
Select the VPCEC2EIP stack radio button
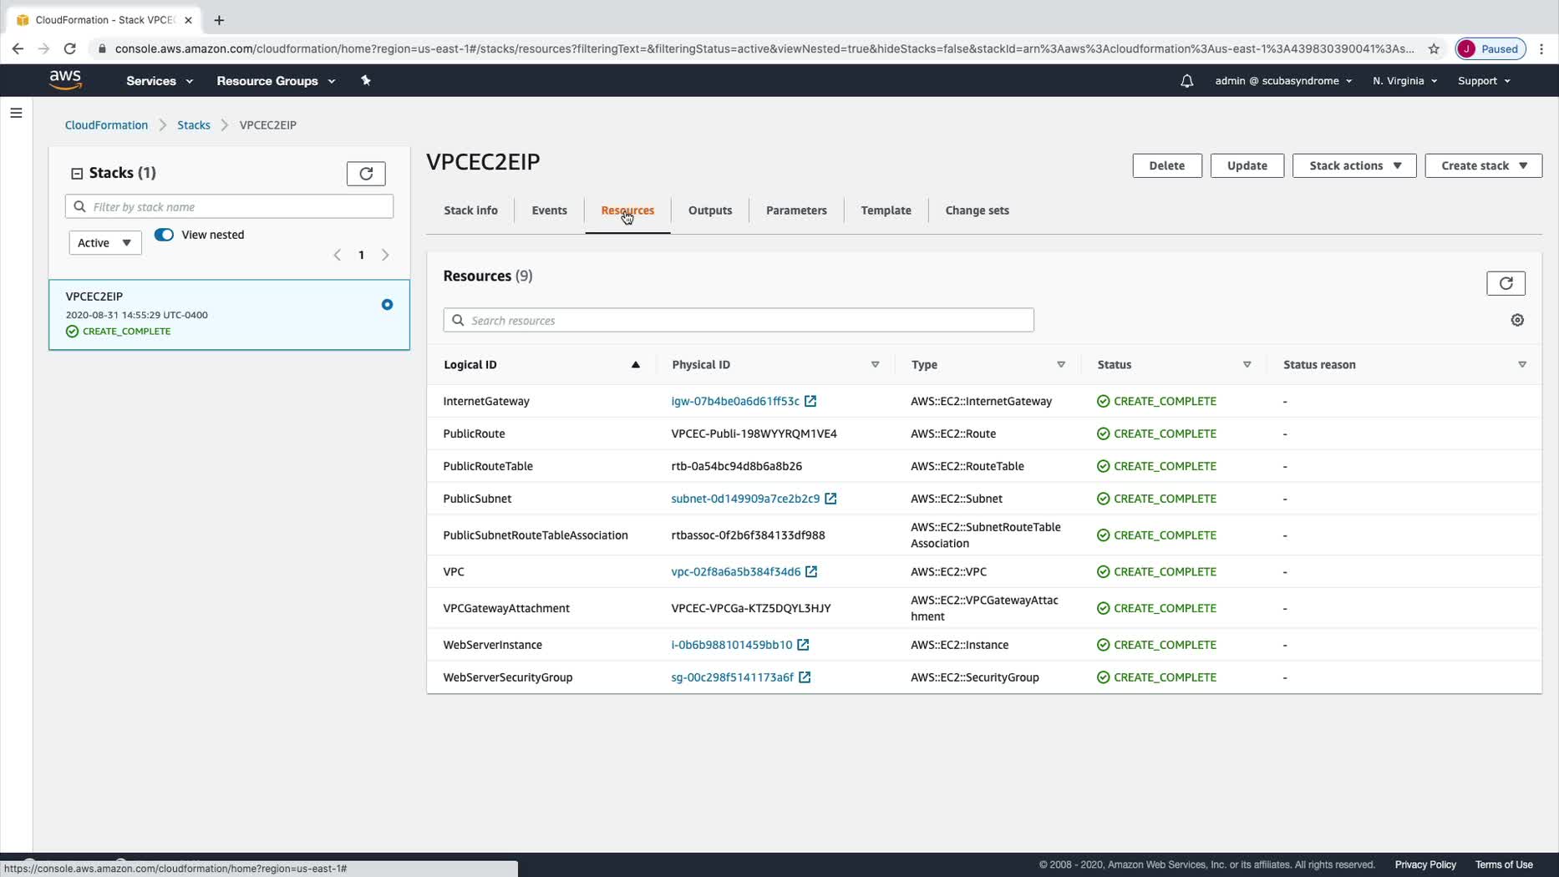click(387, 305)
